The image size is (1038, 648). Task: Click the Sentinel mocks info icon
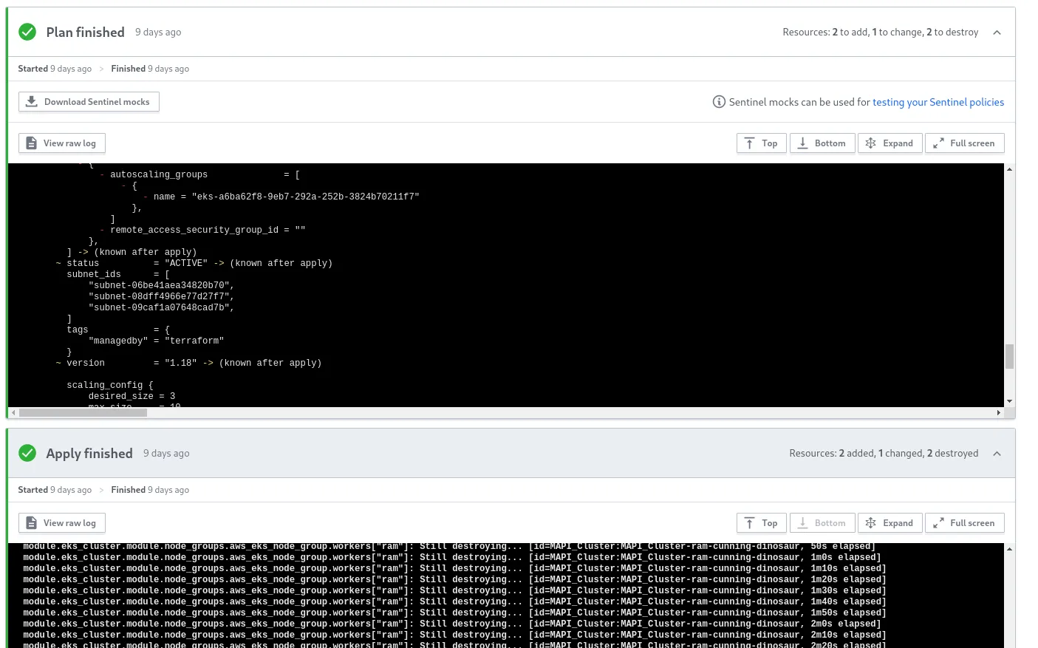(718, 102)
